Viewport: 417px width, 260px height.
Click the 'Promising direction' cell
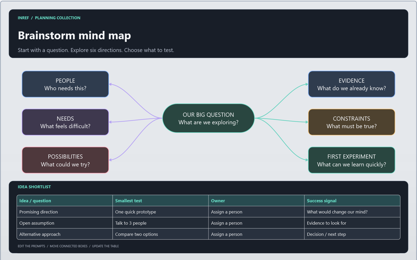(x=65, y=212)
